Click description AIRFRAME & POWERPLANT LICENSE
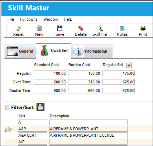 [89, 135]
